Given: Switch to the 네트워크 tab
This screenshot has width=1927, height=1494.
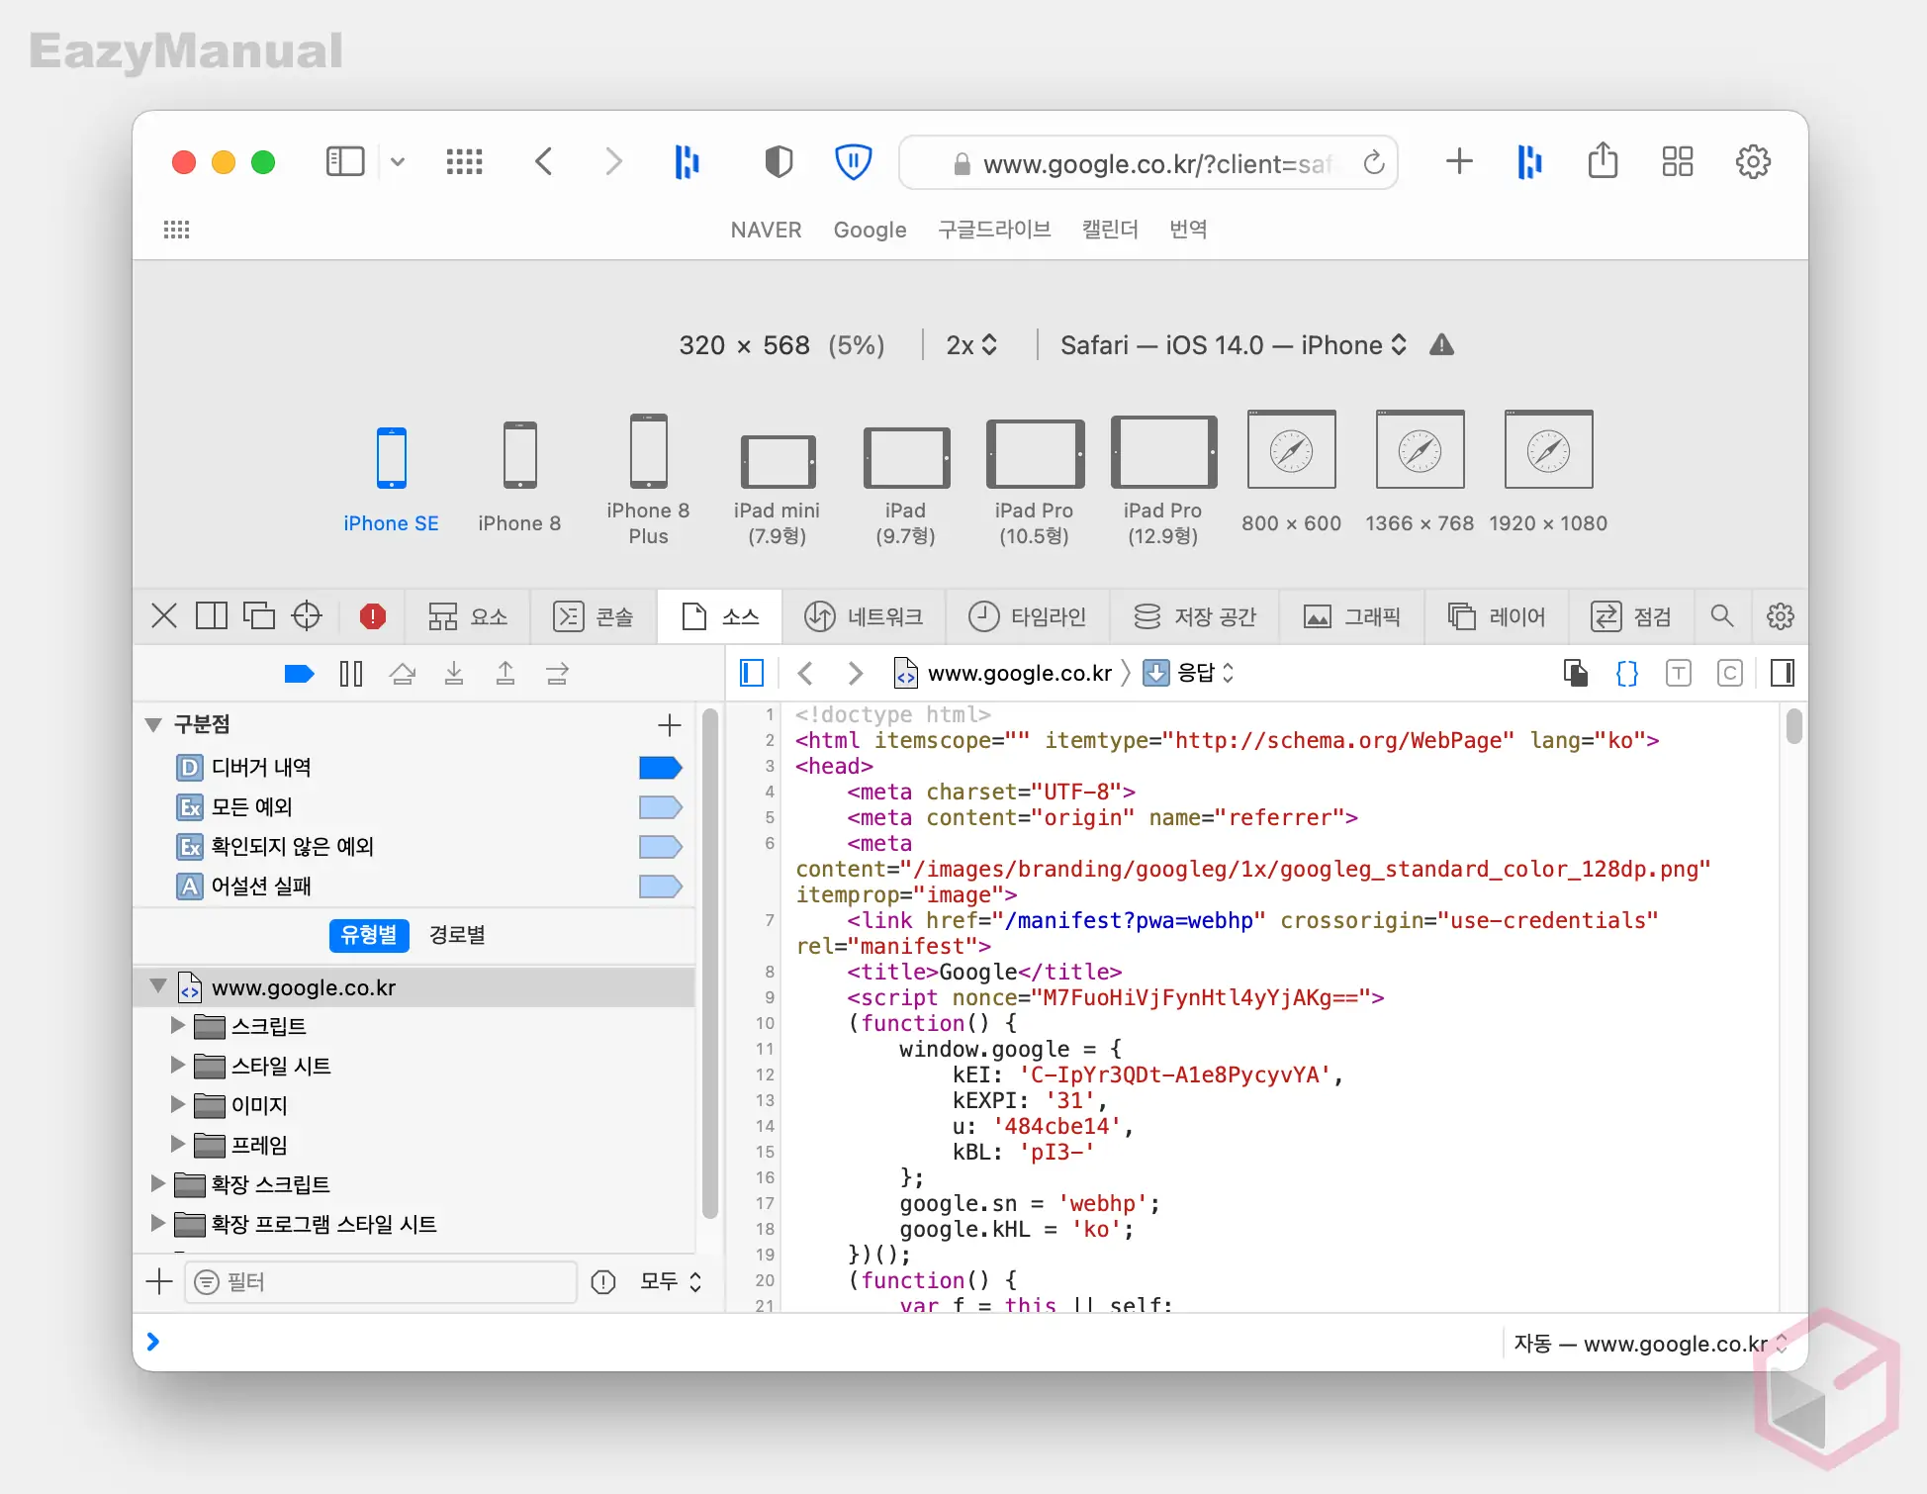Looking at the screenshot, I should [x=863, y=616].
